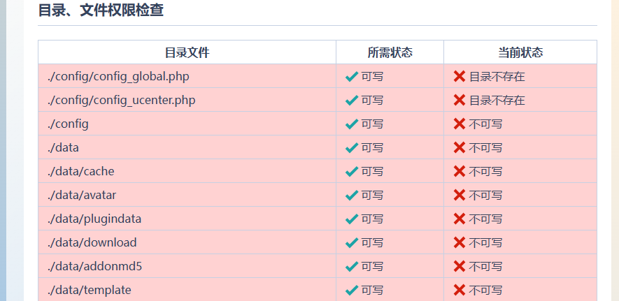
Task: Click the ./data/addonmd5 path text
Action: pos(94,266)
